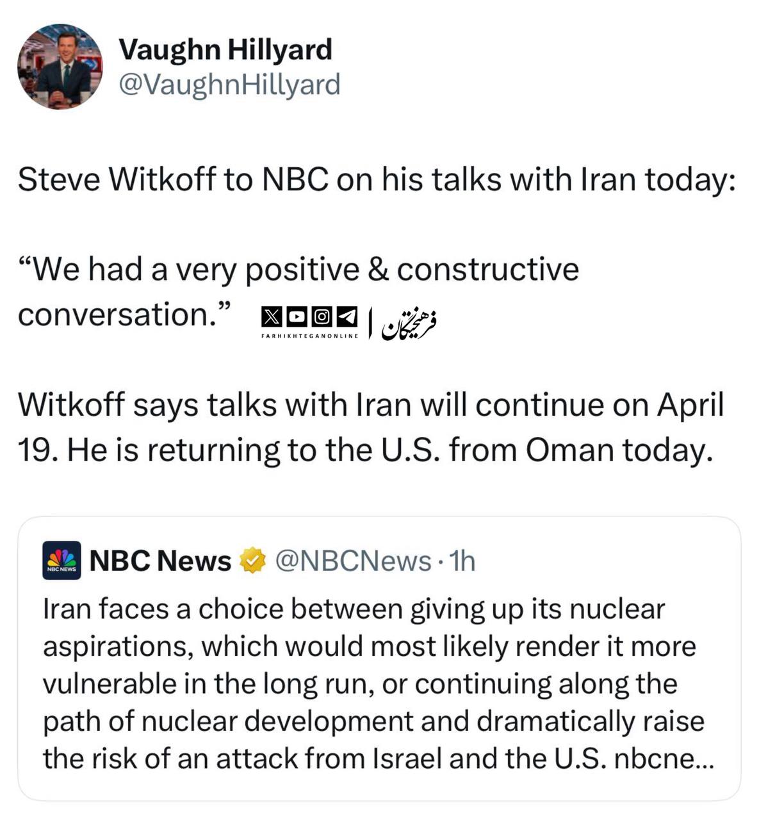Screen dimensions: 759x820
Task: Click the @NBCNews handle
Action: [352, 561]
